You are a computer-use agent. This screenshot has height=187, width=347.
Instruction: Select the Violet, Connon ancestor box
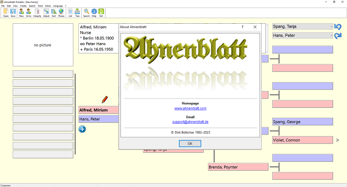pyautogui.click(x=302, y=140)
